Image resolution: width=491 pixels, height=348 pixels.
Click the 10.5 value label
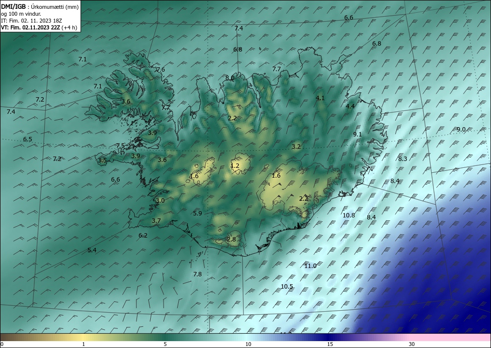click(287, 287)
